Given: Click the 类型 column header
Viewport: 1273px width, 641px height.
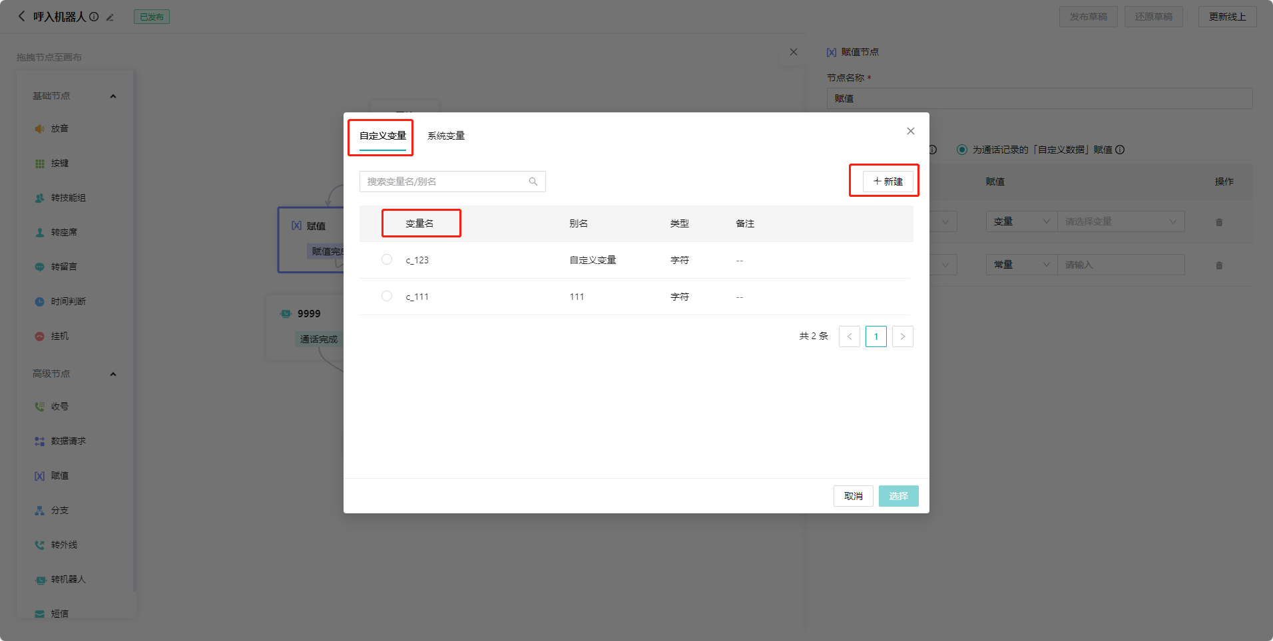Looking at the screenshot, I should click(680, 223).
